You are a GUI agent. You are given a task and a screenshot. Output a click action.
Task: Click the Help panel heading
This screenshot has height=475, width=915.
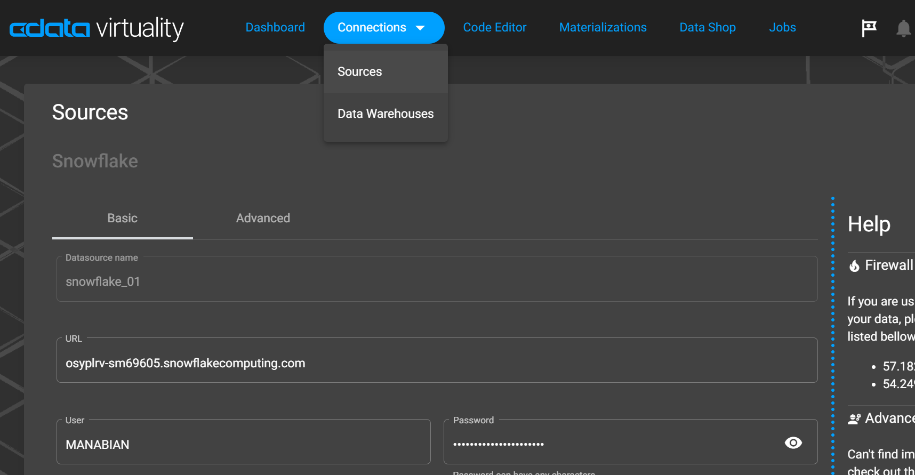click(869, 224)
